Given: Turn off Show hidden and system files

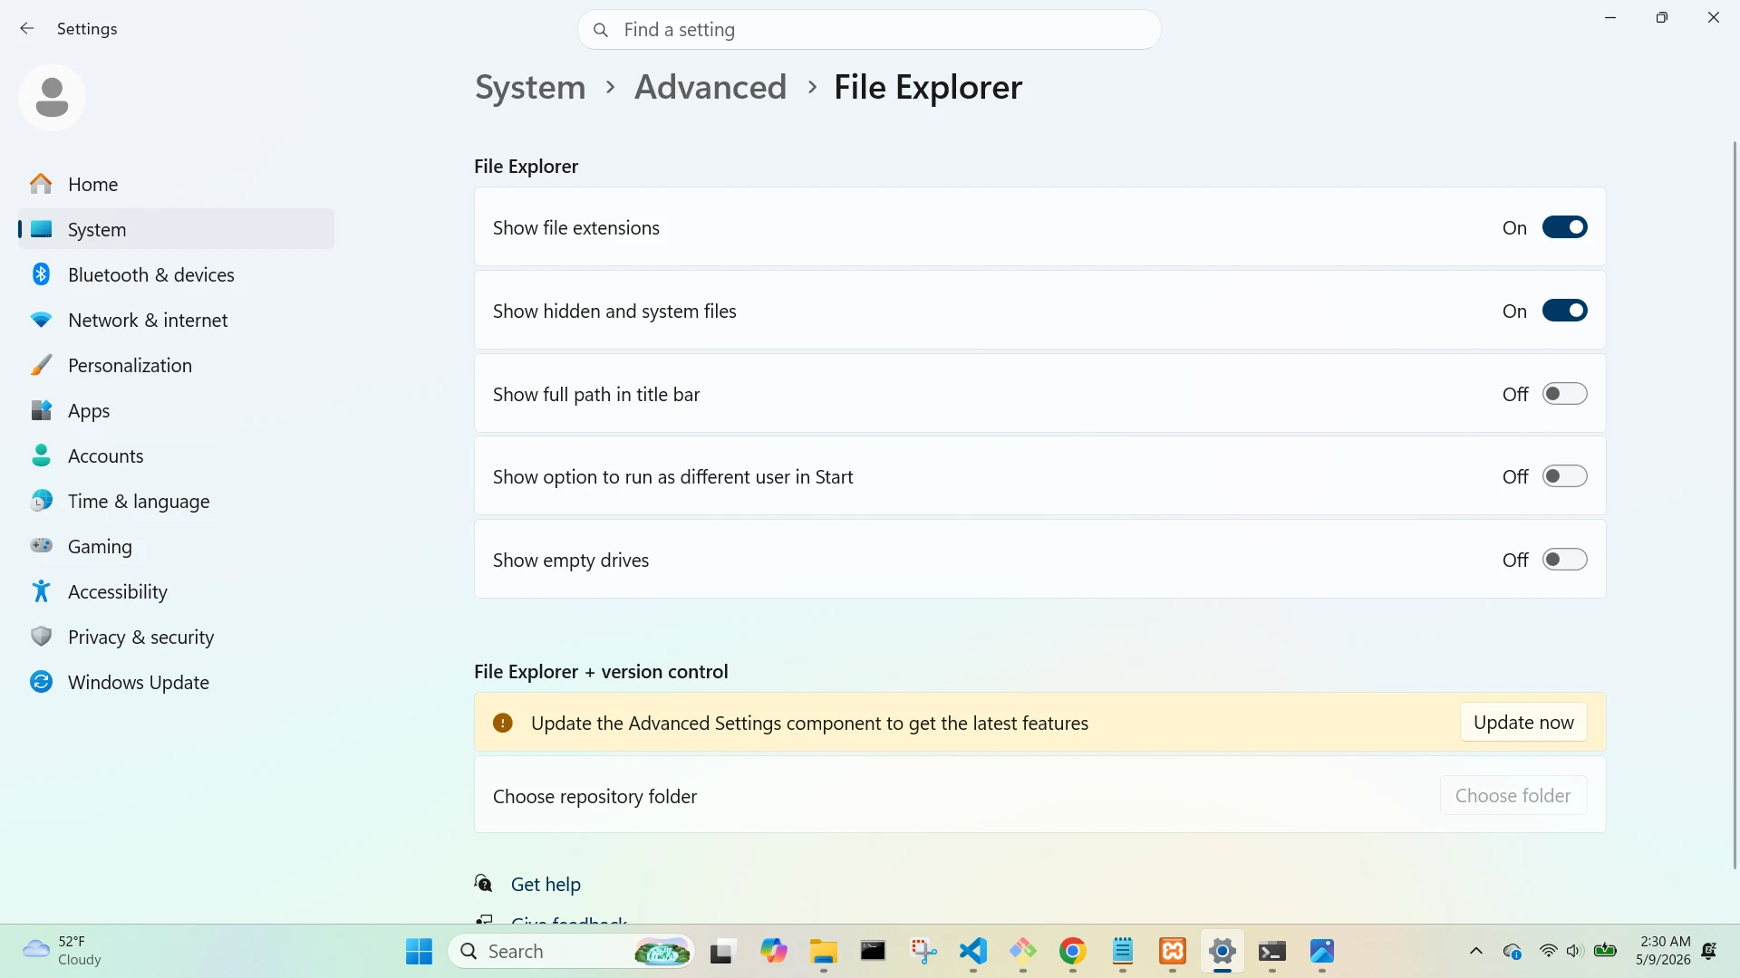Looking at the screenshot, I should click(1564, 311).
